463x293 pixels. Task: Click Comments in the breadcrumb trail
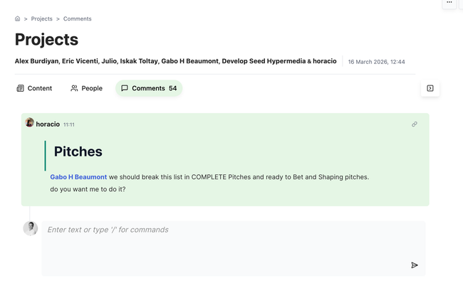[78, 19]
